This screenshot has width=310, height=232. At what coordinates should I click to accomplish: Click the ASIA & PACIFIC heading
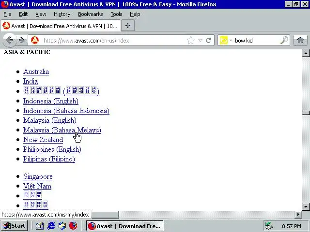click(27, 52)
